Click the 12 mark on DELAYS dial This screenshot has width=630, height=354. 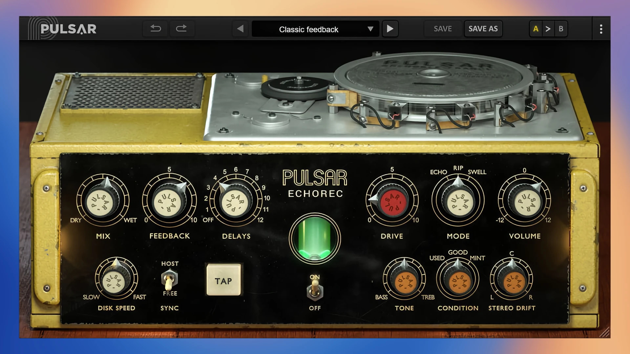[x=260, y=220]
